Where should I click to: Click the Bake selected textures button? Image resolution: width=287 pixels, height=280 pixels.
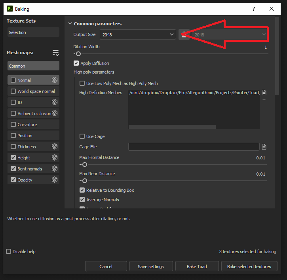(x=249, y=267)
